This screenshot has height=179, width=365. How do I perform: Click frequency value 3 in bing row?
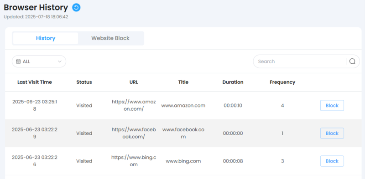click(x=282, y=161)
